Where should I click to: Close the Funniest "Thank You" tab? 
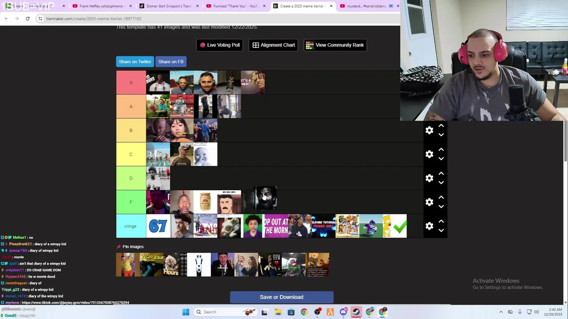265,6
